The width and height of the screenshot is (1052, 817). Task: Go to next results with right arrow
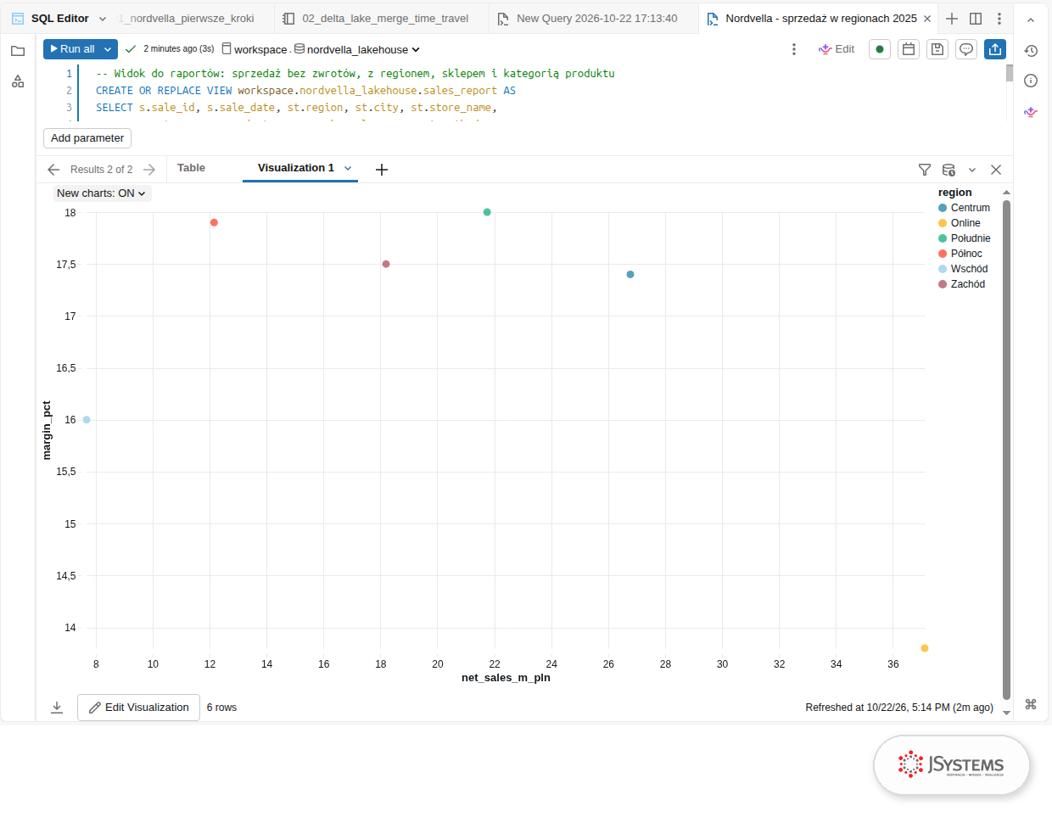(x=149, y=170)
